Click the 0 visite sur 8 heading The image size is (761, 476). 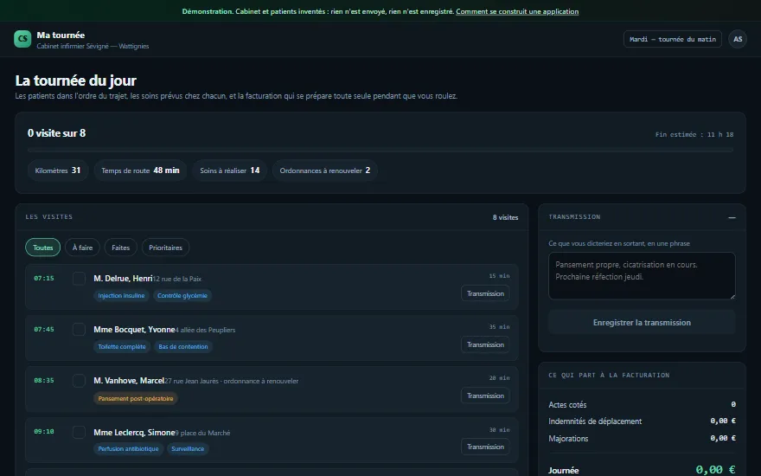(x=57, y=133)
